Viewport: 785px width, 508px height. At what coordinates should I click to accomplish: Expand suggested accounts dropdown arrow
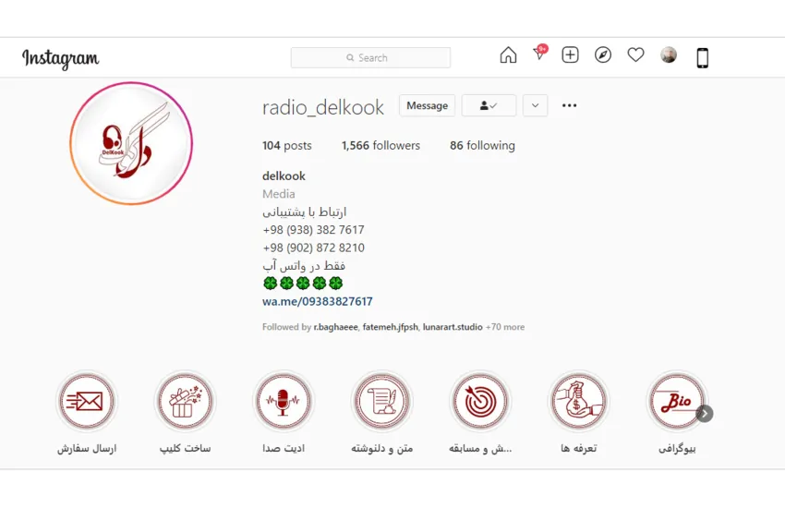pos(535,105)
